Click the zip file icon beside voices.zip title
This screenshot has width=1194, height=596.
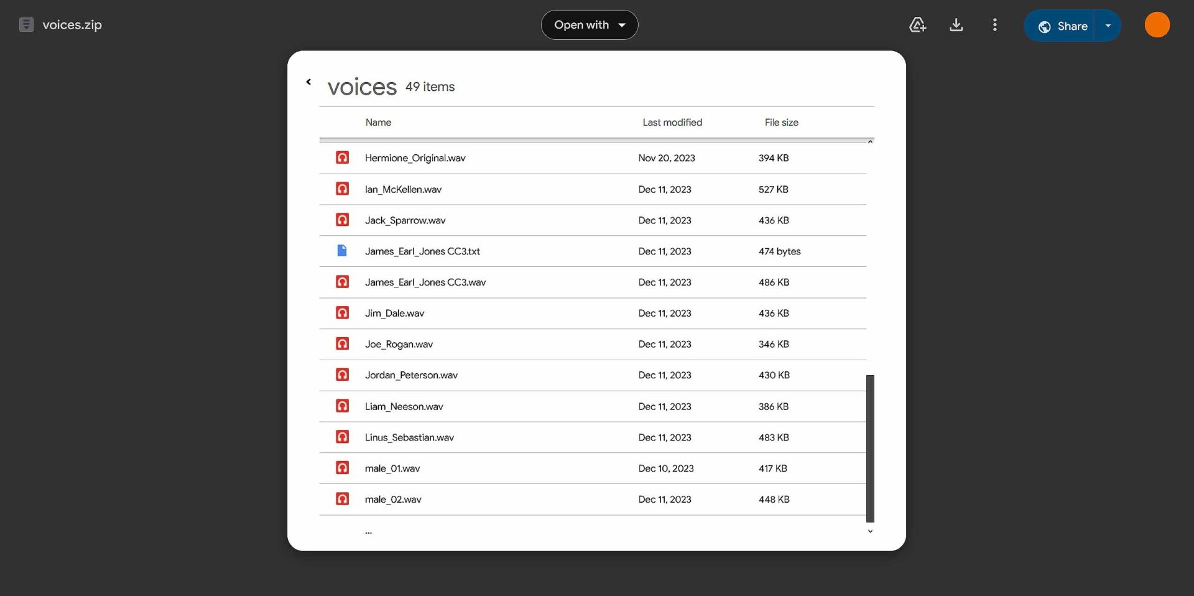click(x=26, y=25)
